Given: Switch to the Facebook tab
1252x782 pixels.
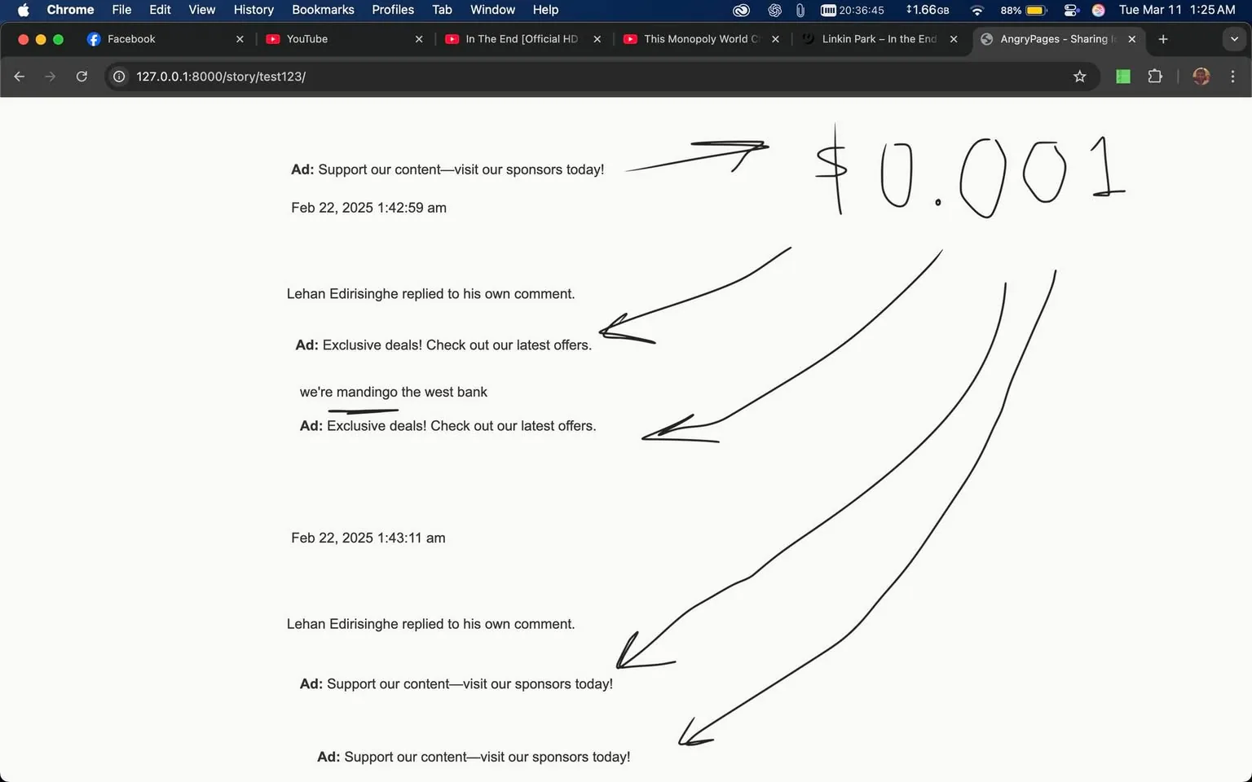Looking at the screenshot, I should coord(130,39).
